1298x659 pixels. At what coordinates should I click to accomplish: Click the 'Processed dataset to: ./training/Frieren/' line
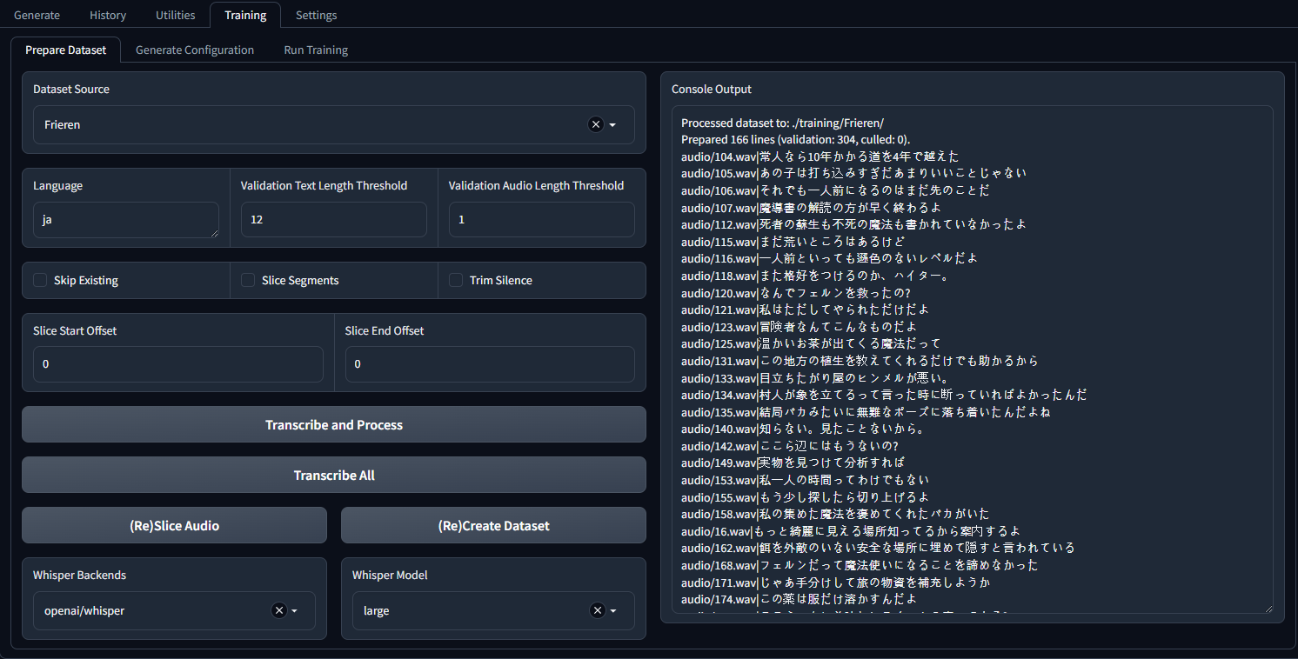(x=782, y=123)
